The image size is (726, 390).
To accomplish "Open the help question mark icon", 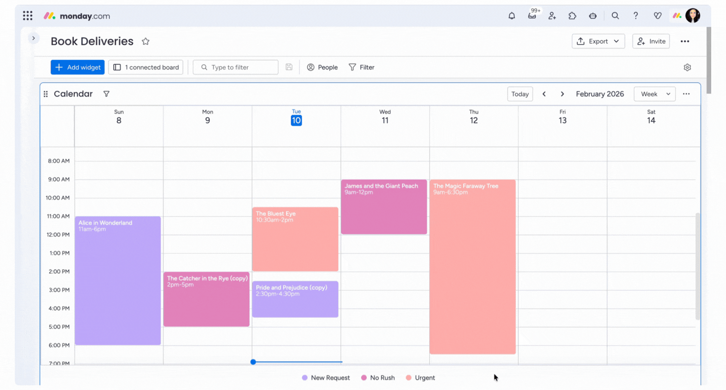I will tap(635, 16).
